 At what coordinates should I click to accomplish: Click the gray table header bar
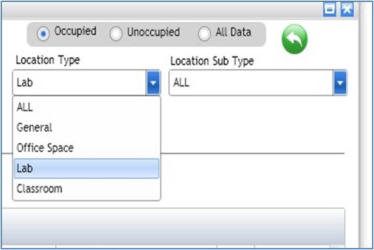pos(174,226)
